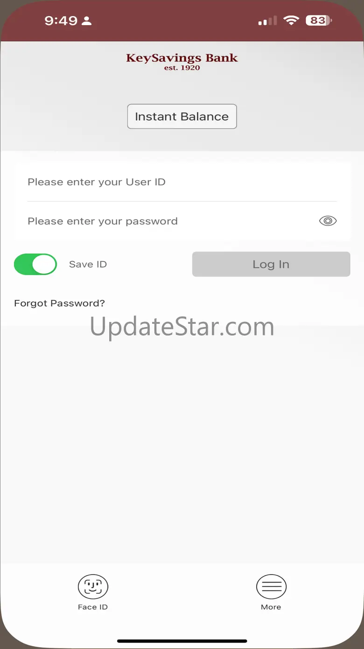The width and height of the screenshot is (364, 649).
Task: Tap the 9:49 clock in status bar
Action: pyautogui.click(x=61, y=21)
